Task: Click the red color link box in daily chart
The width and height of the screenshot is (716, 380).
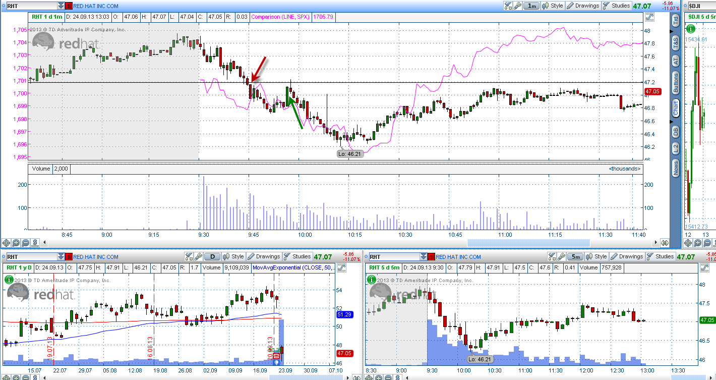Action: [69, 257]
